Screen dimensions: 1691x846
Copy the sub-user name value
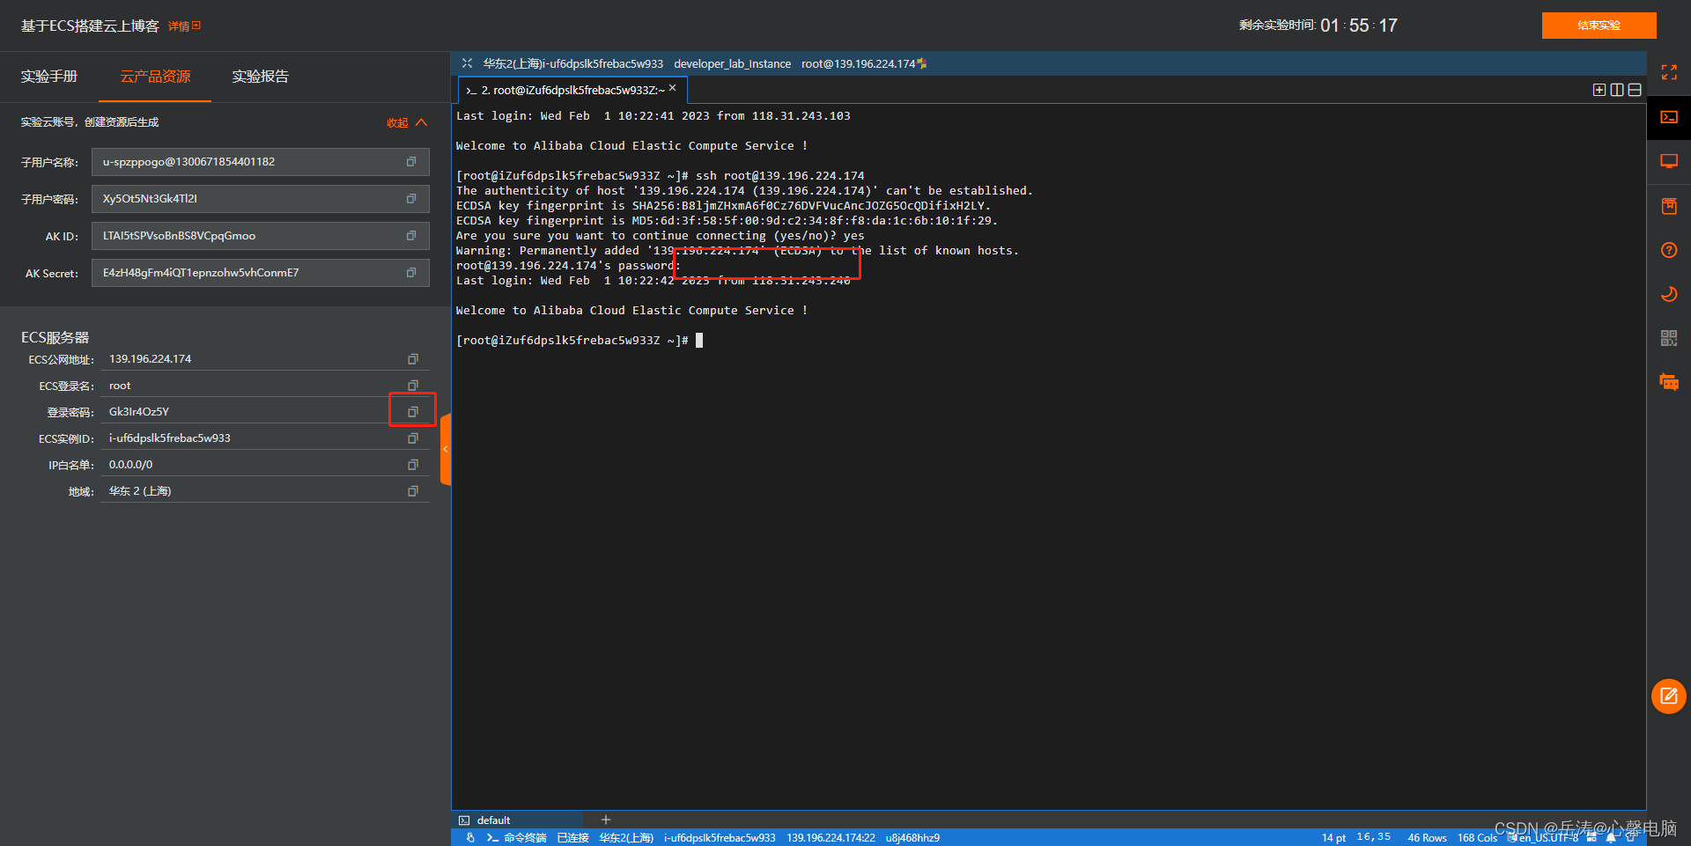coord(411,162)
